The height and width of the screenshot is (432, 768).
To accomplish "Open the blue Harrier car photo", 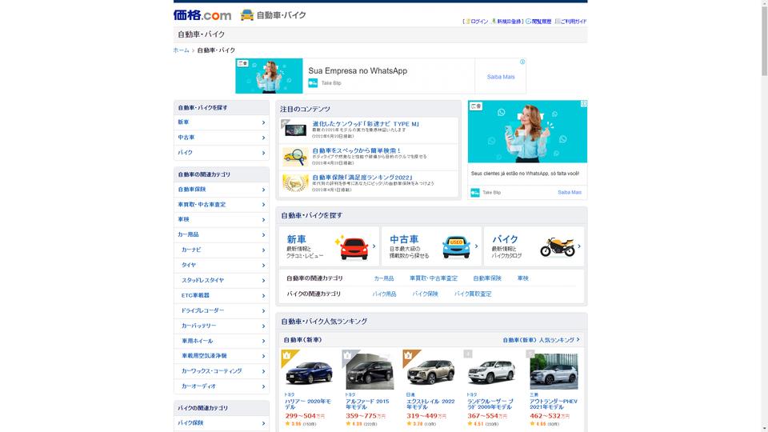I will 309,374.
